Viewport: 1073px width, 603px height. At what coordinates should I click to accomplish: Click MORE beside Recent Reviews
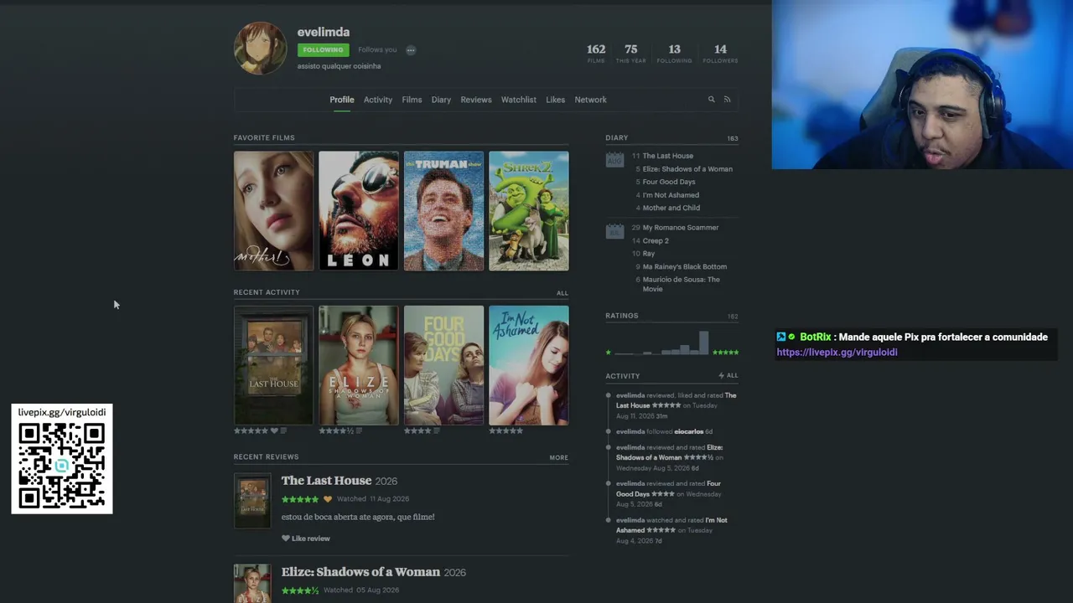click(x=559, y=458)
